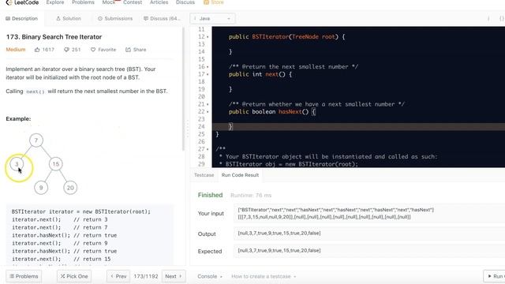
Task: Place cursor on line 23 inside hasNext()
Action: click(x=358, y=119)
